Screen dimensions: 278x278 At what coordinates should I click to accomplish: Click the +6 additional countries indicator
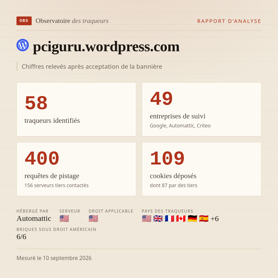pos(215,219)
